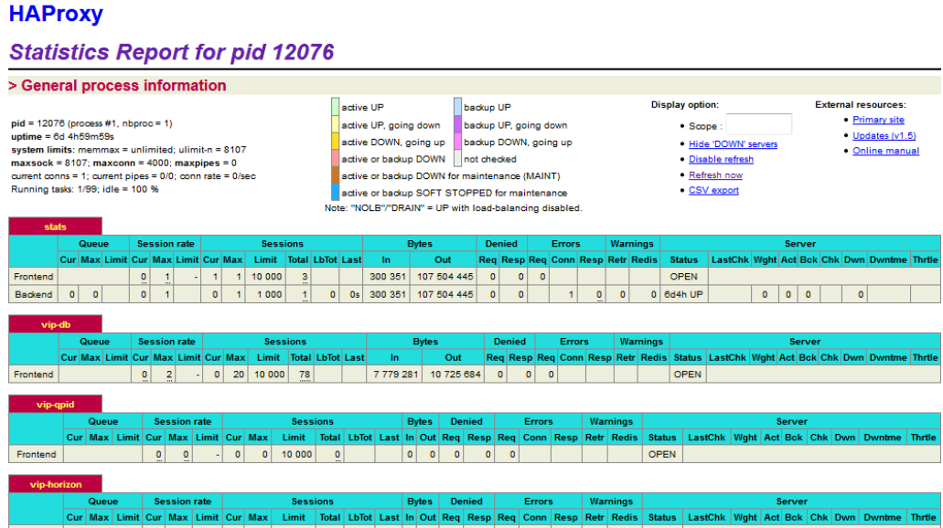Click stats backend sessions limit 1 000
Image resolution: width=943 pixels, height=528 pixels.
pos(269,294)
